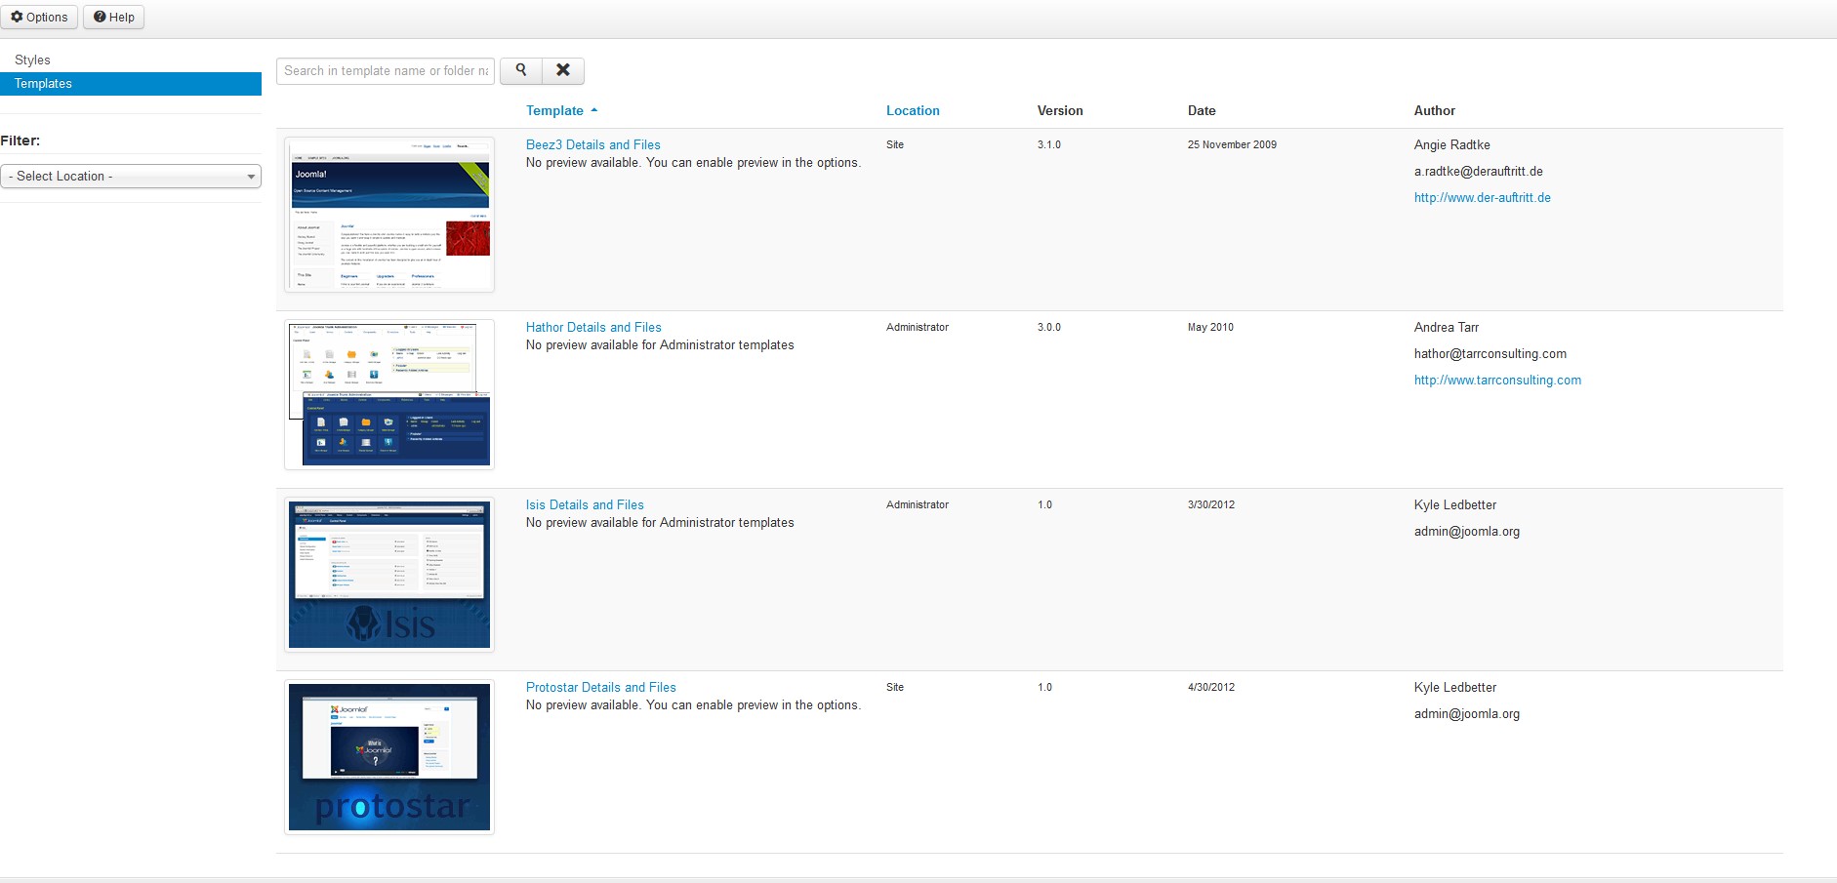Visit http://www.der-auftritt.de author link
This screenshot has width=1837, height=883.
click(x=1483, y=197)
